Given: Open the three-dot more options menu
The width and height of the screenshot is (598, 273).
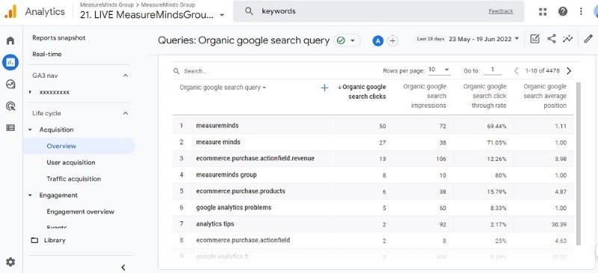Looking at the screenshot, I should 581,11.
